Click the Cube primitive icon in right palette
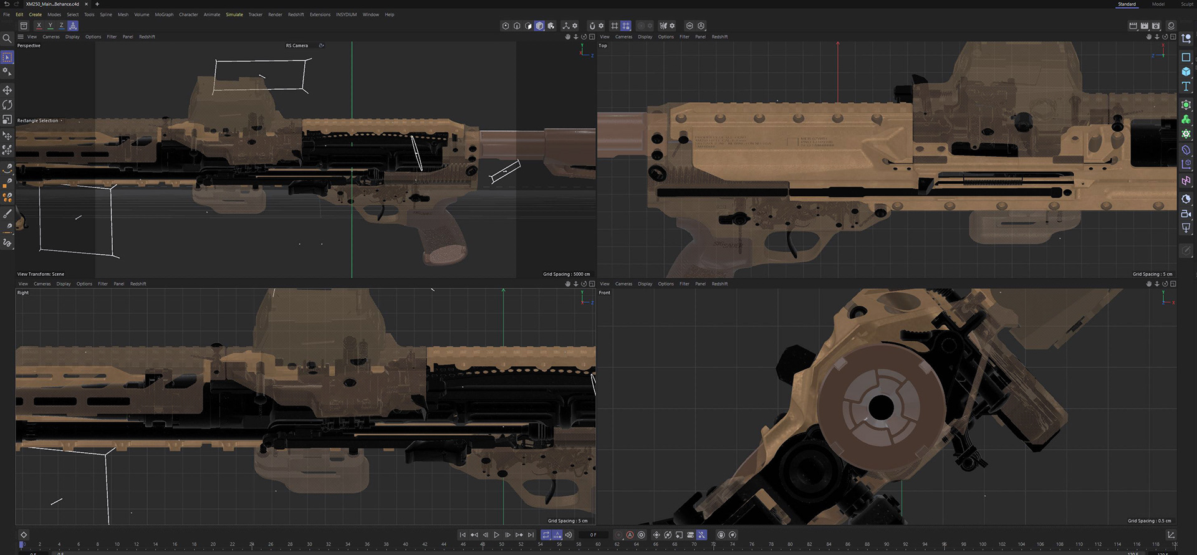This screenshot has width=1197, height=555. 1186,72
